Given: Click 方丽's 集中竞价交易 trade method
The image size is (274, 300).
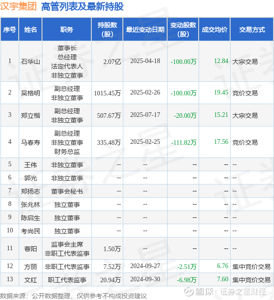Looking at the screenshot, I should pyautogui.click(x=252, y=267).
